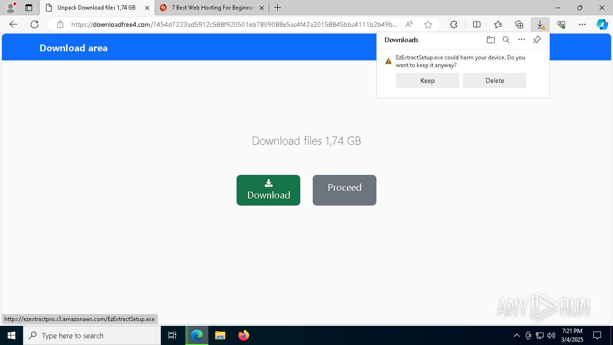
Task: Click the Download area header text
Action: (x=74, y=48)
